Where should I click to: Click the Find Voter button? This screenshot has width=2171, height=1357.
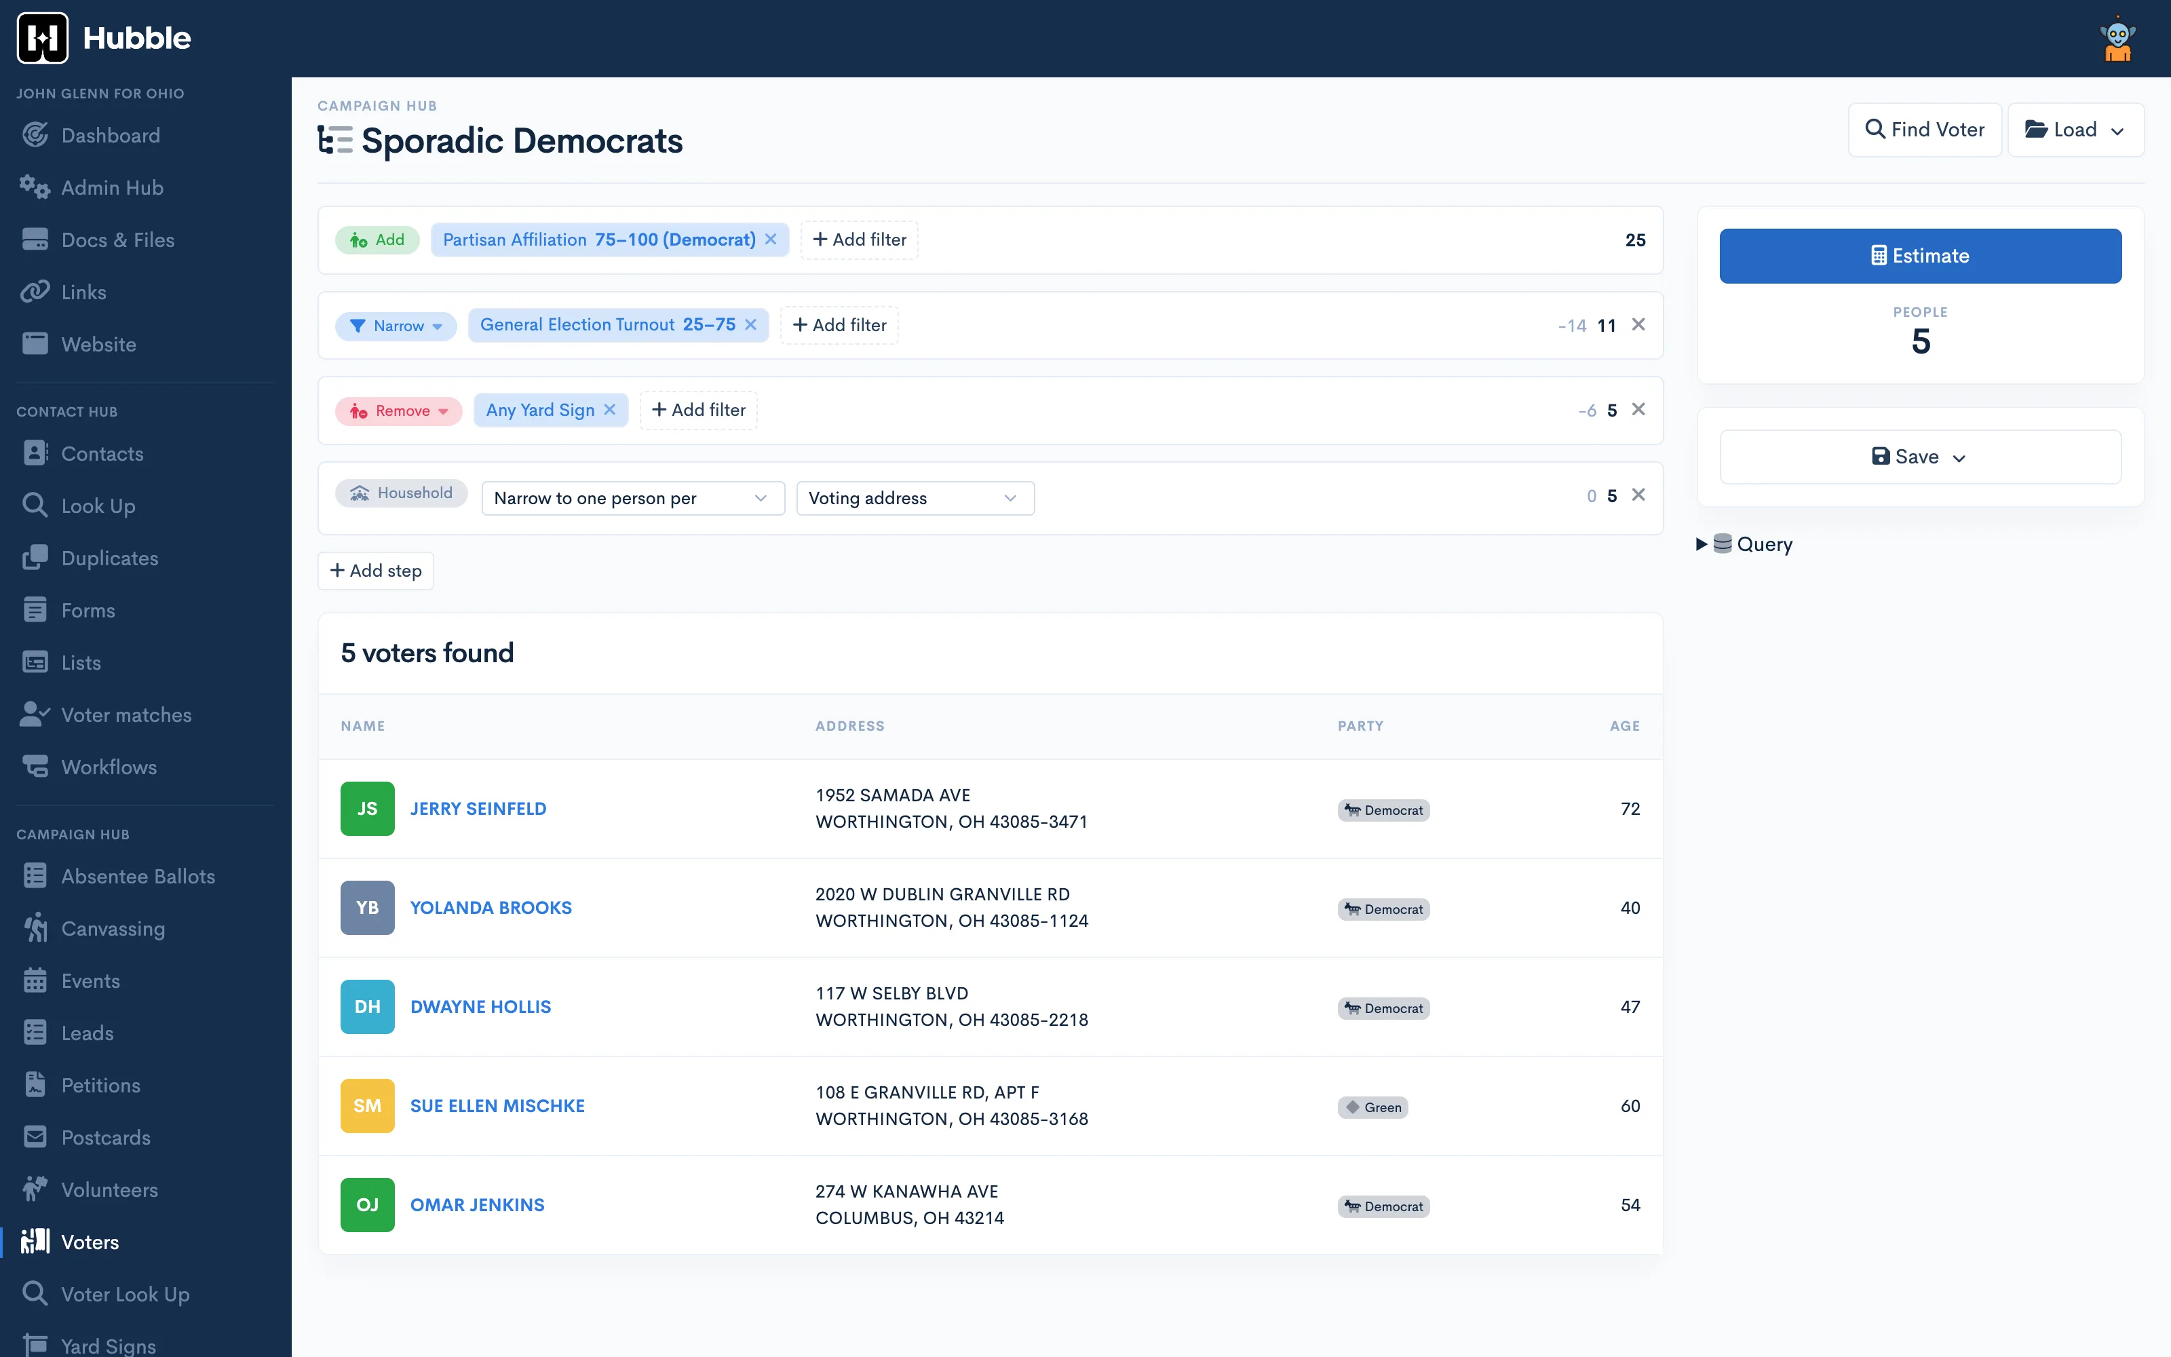click(x=1924, y=130)
